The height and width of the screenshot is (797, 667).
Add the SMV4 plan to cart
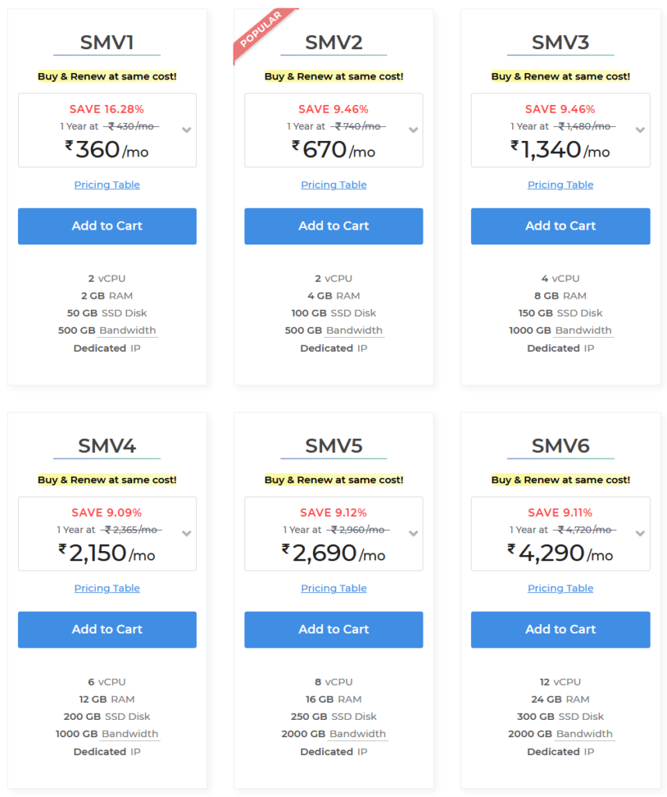point(107,630)
